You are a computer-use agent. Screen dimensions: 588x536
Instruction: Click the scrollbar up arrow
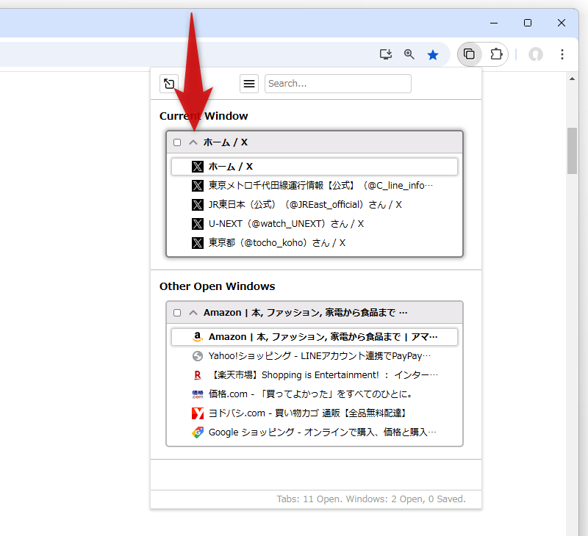click(572, 79)
